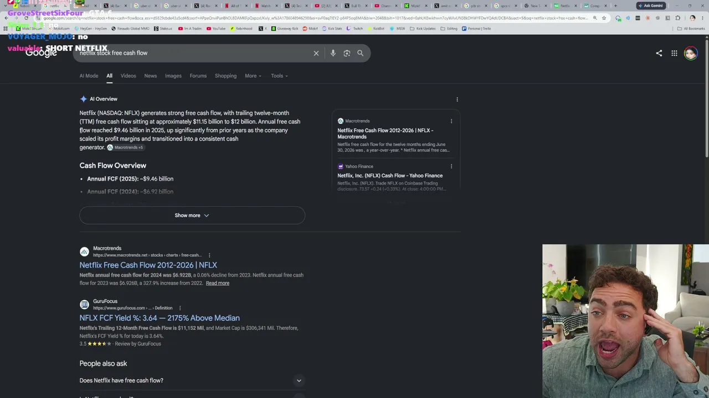Switch to AI Mode tab
The image size is (709, 398).
(x=89, y=76)
